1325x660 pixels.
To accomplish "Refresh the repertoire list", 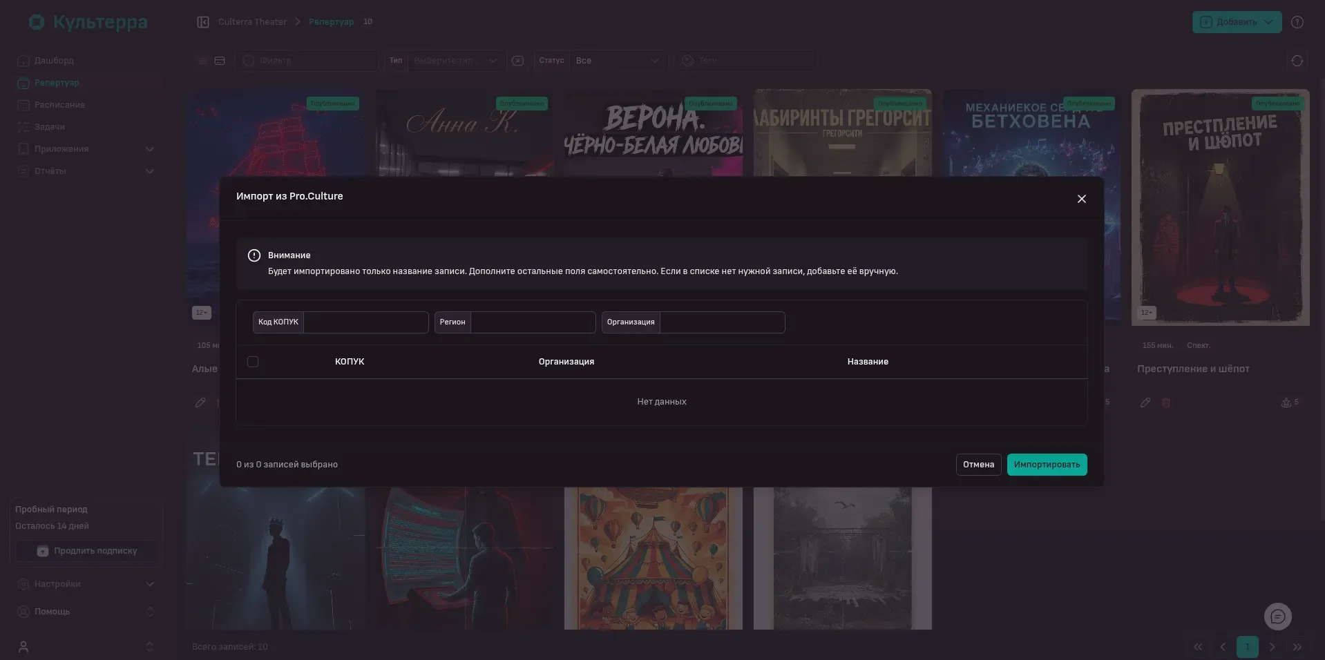I will pyautogui.click(x=1297, y=61).
